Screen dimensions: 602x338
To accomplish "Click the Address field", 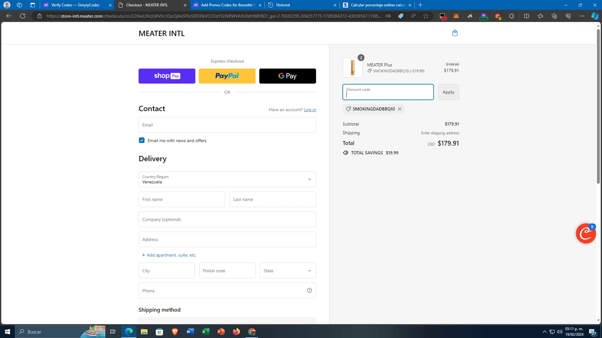I will 227,239.
